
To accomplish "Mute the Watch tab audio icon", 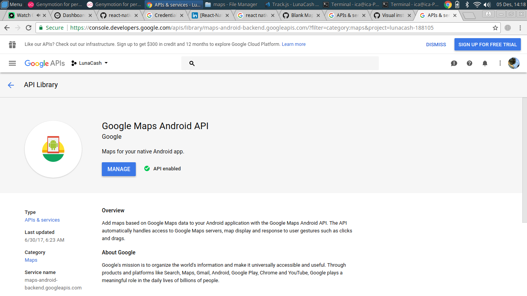I will coord(38,15).
